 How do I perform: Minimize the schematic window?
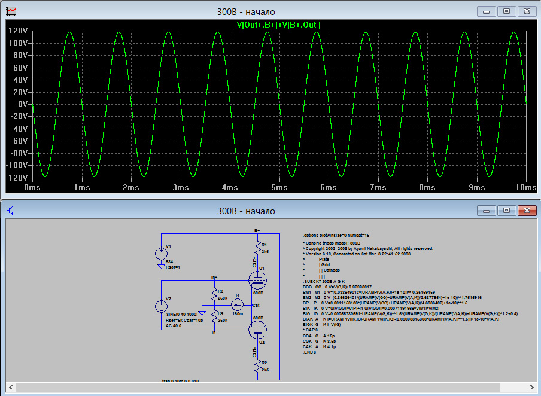(x=487, y=211)
